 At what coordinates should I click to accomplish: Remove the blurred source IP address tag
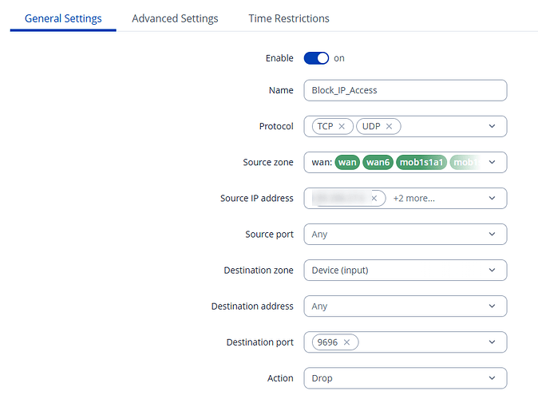click(x=374, y=199)
